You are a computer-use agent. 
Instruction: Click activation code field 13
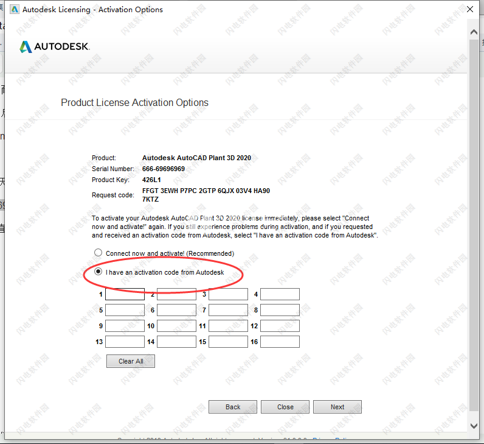125,342
